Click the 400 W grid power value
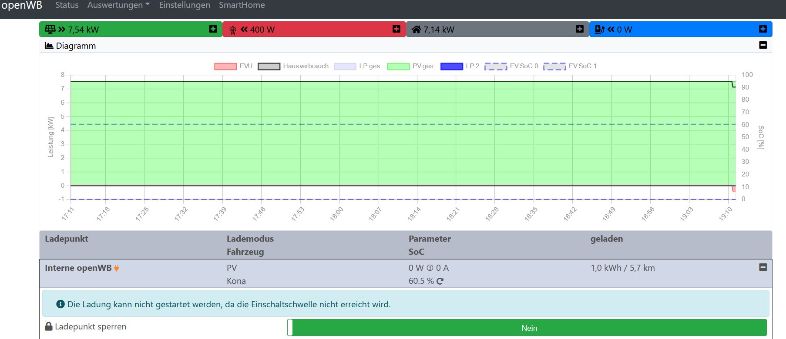The image size is (786, 339). (x=262, y=30)
